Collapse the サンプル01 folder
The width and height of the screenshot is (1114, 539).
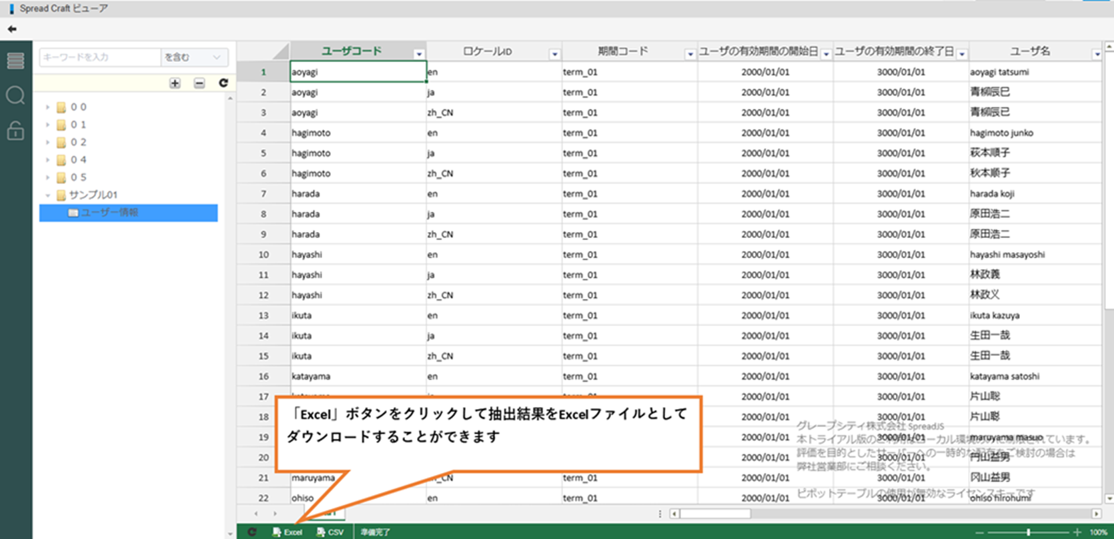point(48,195)
